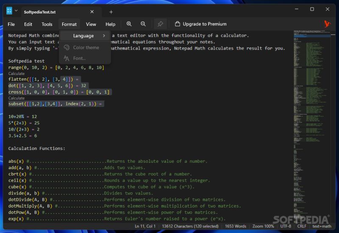Click Calculate above the subset line

tap(17, 98)
